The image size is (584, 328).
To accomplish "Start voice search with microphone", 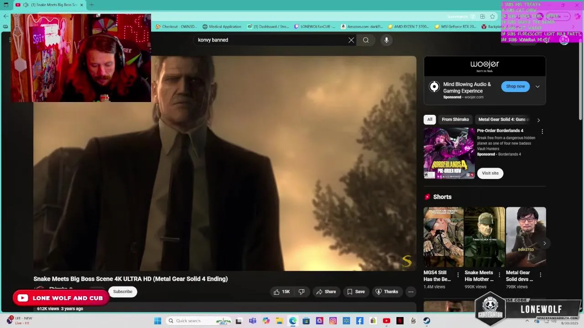I will pos(386,40).
